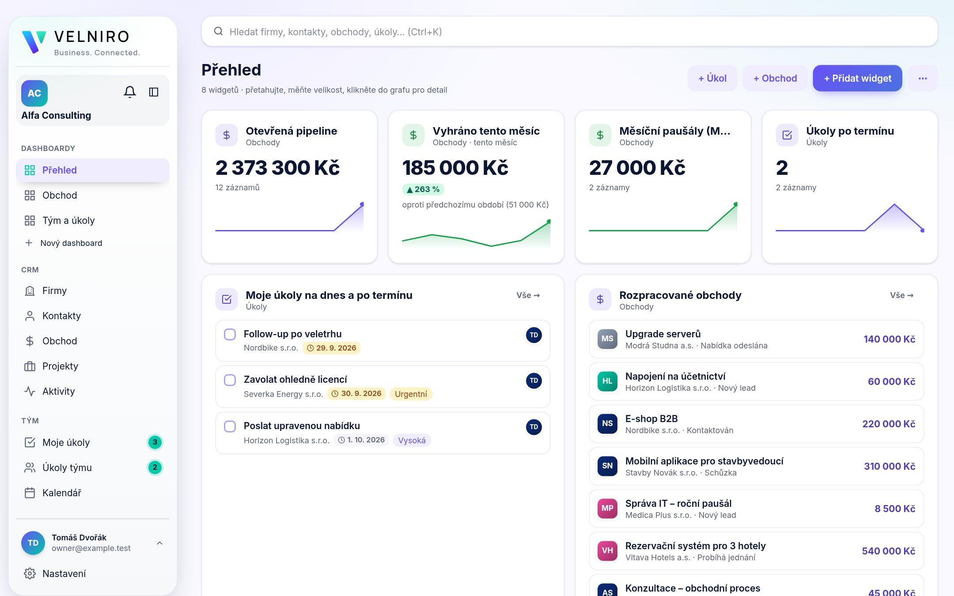Check off Poslat upravenou nabídku task
Screen dimensions: 954x596
[x=230, y=426]
